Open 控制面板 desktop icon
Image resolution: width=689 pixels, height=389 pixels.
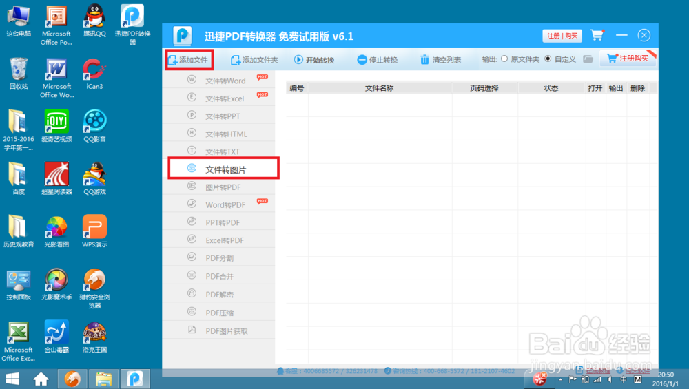(19, 284)
